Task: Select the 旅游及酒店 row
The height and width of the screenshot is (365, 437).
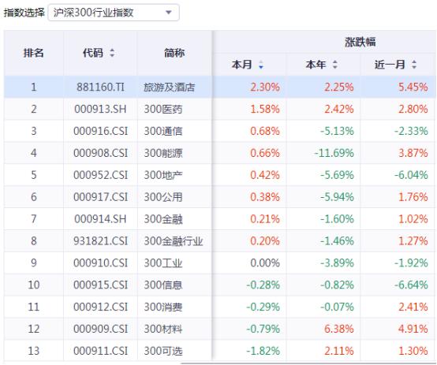Action: (x=220, y=87)
